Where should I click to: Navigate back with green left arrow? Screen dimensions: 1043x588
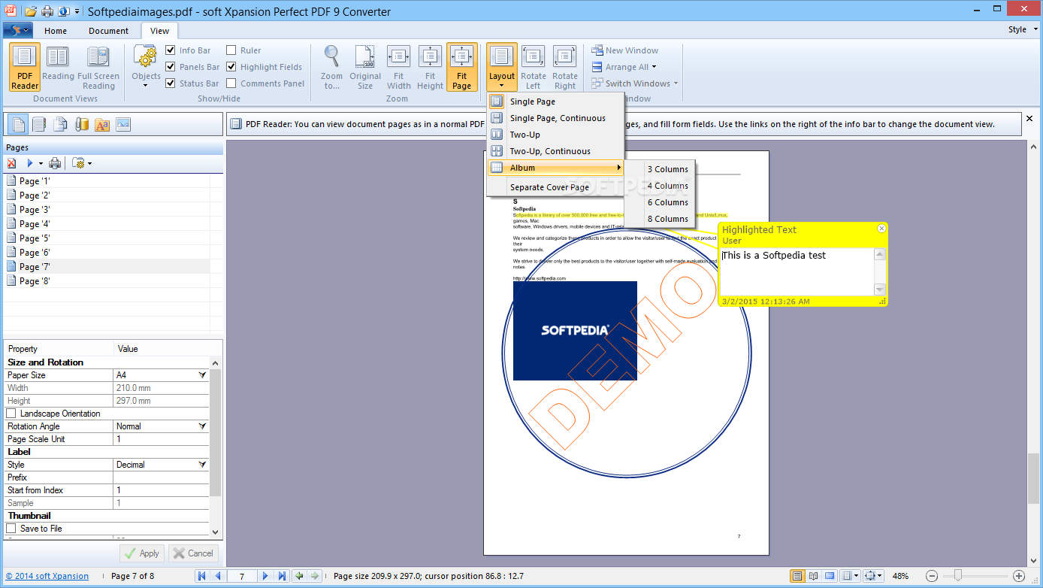299,576
